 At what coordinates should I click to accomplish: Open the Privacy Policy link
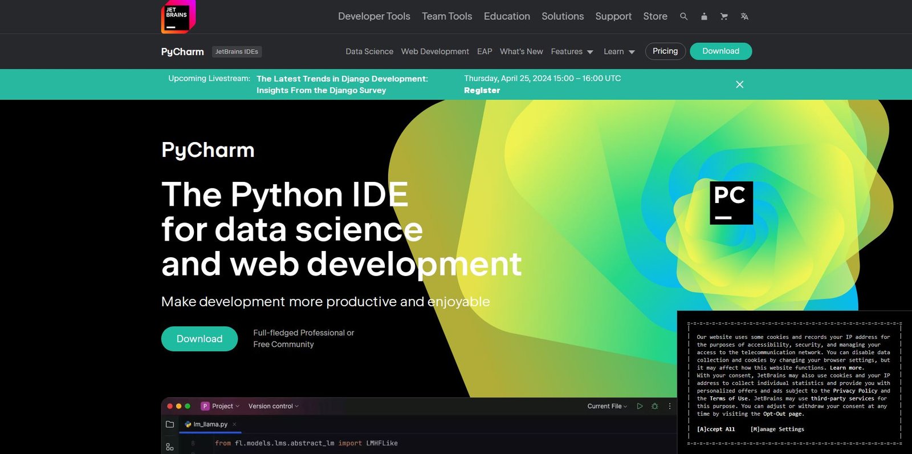[855, 391]
